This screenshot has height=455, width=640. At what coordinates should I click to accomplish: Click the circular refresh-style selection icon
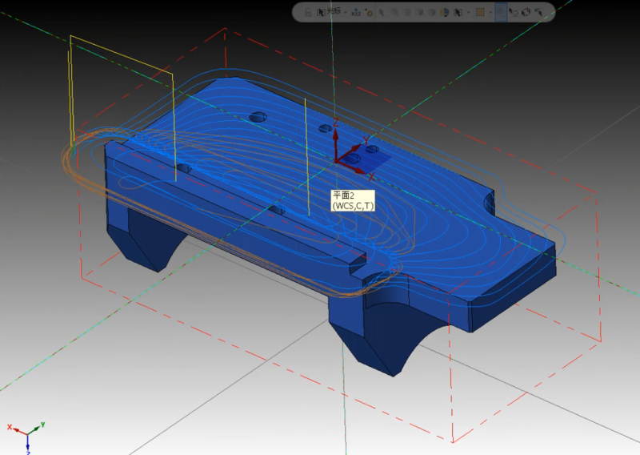point(526,12)
